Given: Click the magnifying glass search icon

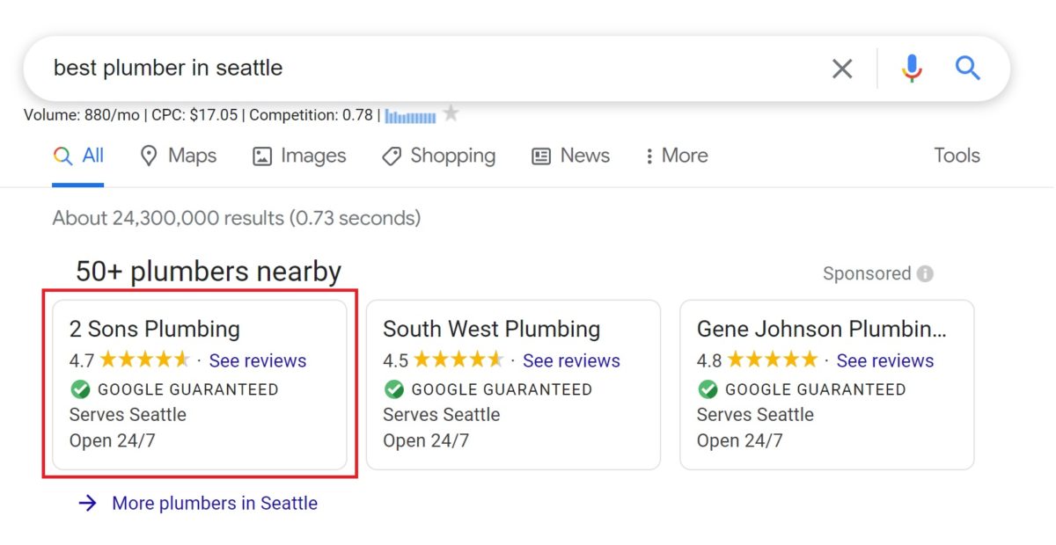Looking at the screenshot, I should click(x=967, y=67).
